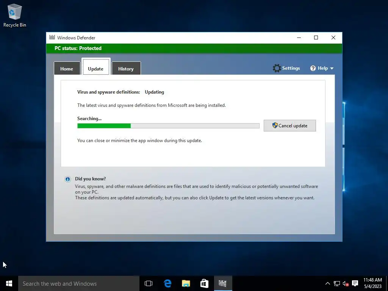Click the 'Did you know?' heading
Screen dimensions: 388x291
pyautogui.click(x=90, y=179)
